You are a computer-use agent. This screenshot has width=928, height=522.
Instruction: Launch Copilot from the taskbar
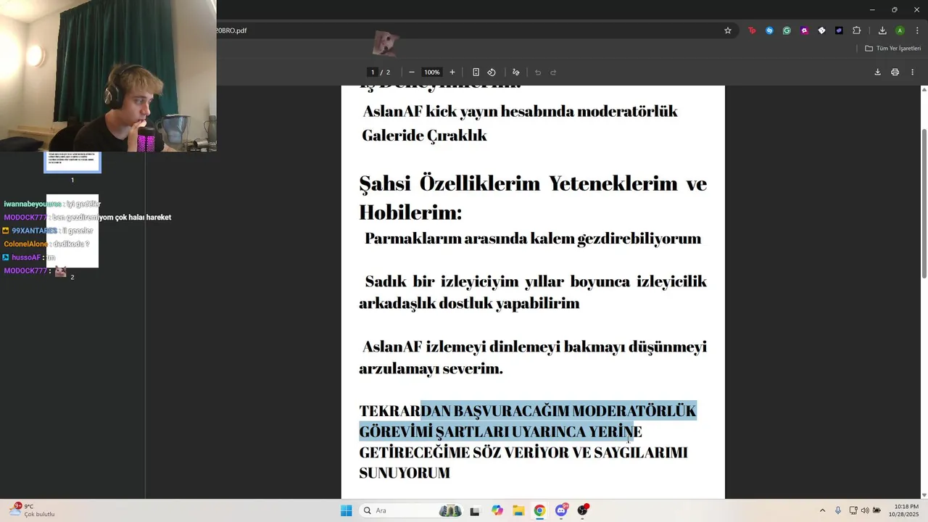pos(497,510)
